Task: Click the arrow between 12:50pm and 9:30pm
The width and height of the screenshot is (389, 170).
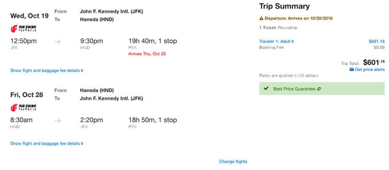Action: click(x=58, y=42)
